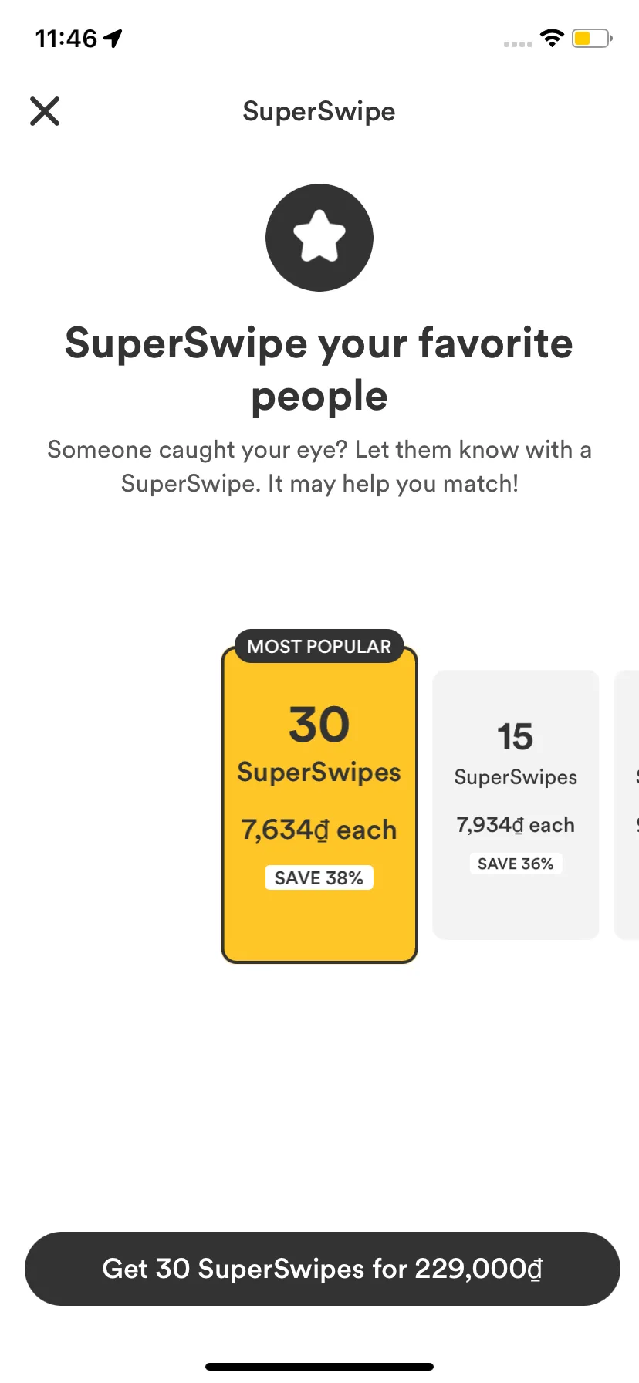Tap Get 30 SuperSwipes for 229,000₫ button

323,1269
